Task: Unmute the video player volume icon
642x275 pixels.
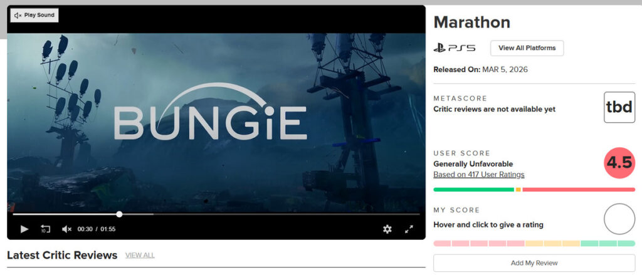Action: pos(66,229)
